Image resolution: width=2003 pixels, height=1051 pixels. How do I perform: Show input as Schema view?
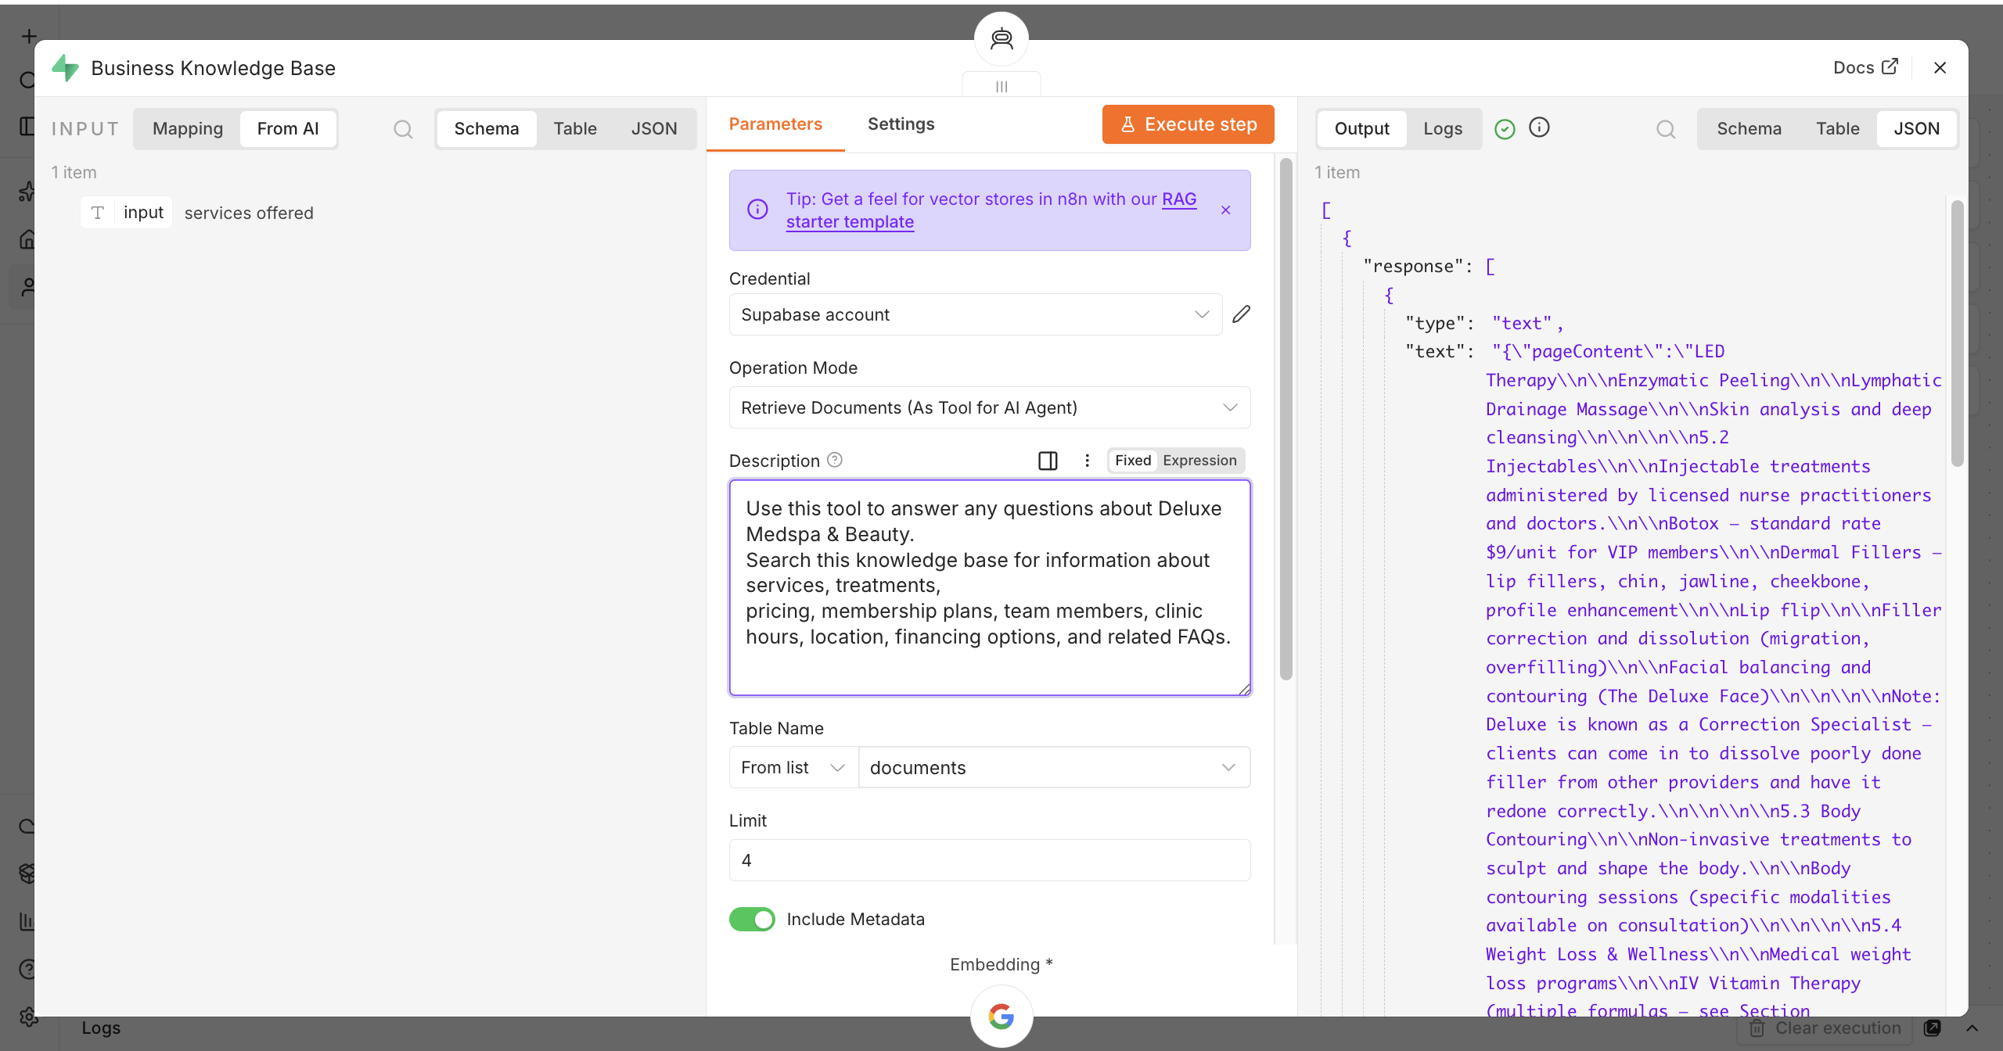coord(487,129)
